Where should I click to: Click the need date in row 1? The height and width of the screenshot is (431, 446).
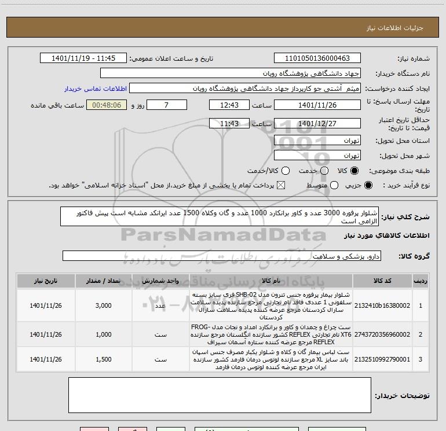(x=46, y=305)
